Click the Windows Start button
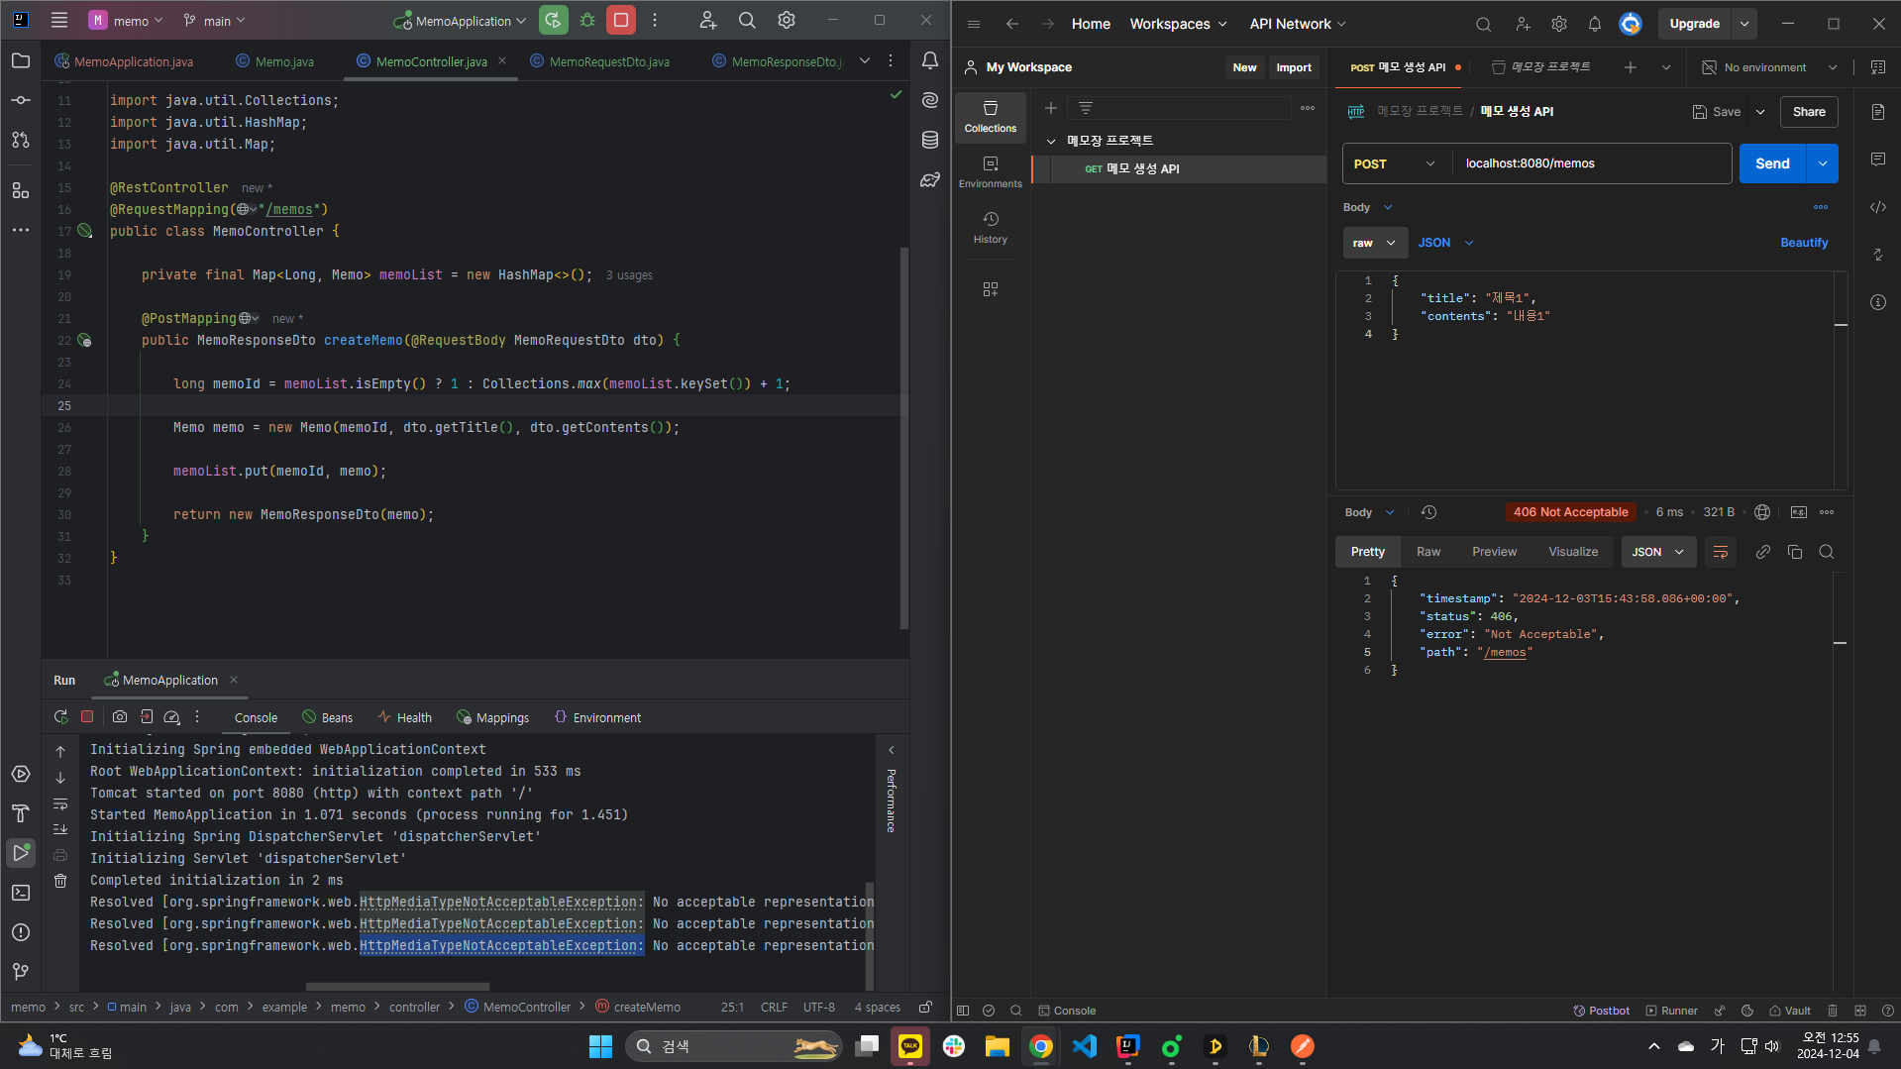The image size is (1901, 1069). point(600,1046)
